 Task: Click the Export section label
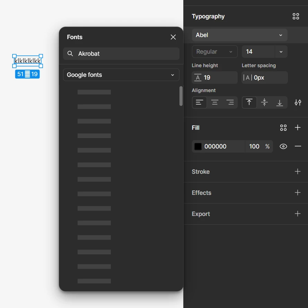click(201, 214)
